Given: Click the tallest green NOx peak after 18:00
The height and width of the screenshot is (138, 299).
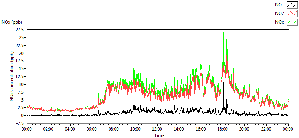Looking at the screenshot, I should 223,33.
